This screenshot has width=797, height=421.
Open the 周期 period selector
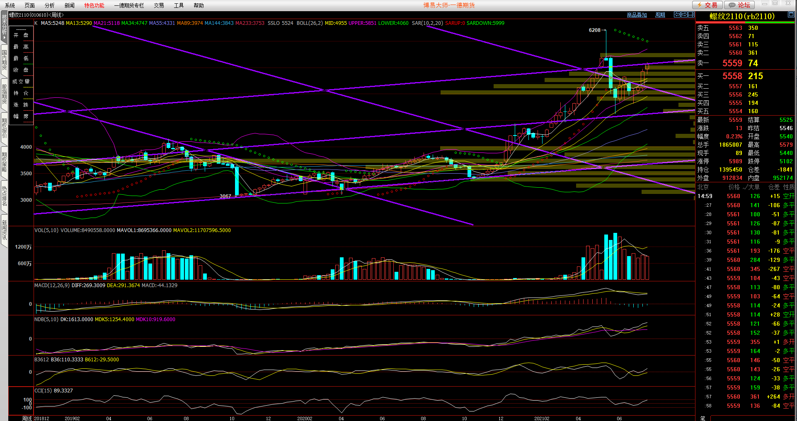coord(660,15)
